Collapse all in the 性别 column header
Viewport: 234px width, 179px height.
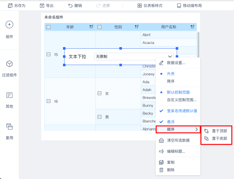100,27
